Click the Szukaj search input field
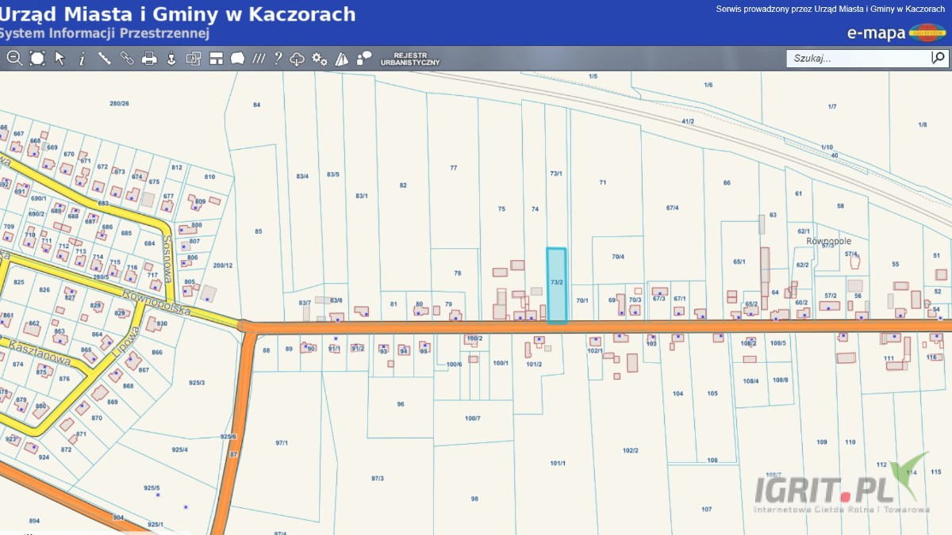This screenshot has height=535, width=952. 858,58
